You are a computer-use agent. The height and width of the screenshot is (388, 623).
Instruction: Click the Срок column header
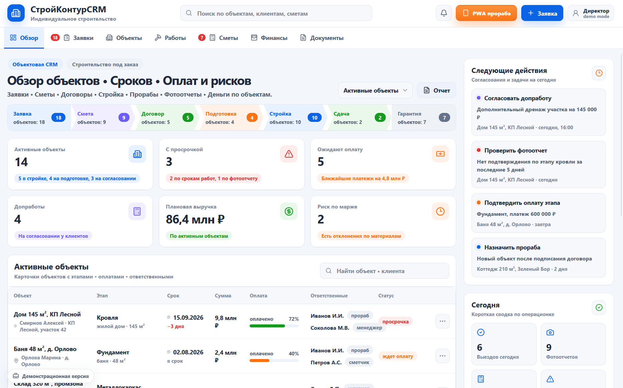(x=173, y=295)
